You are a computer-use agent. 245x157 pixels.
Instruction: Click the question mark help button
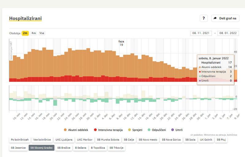pos(204,18)
